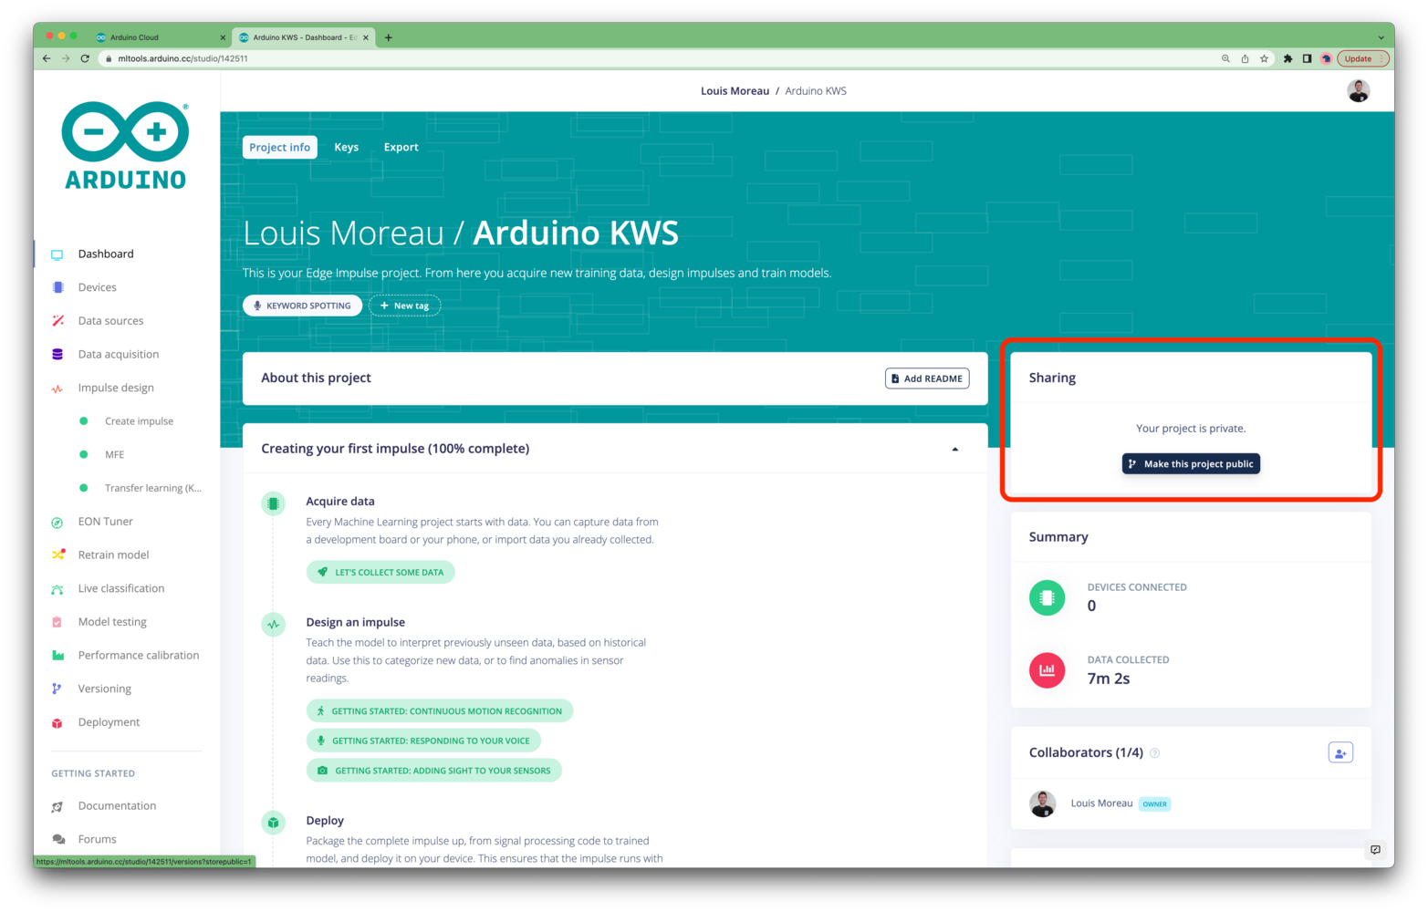
Task: Click Louis Moreau collaborator avatar
Action: [x=1043, y=803]
